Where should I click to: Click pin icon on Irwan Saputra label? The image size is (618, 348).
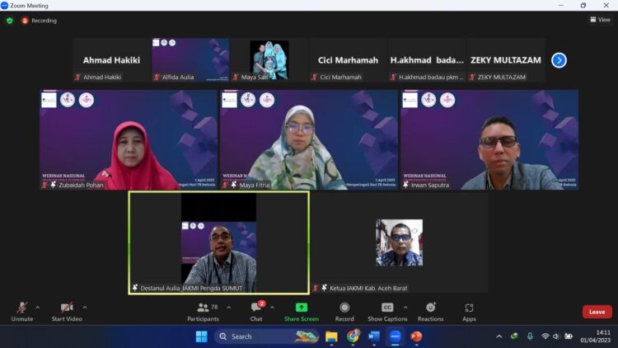coord(405,185)
